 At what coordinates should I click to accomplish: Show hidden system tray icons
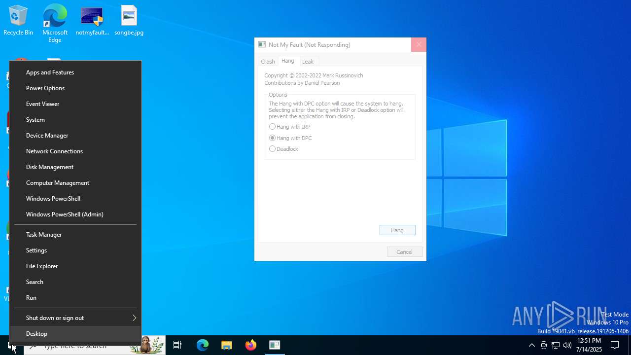tap(531, 345)
